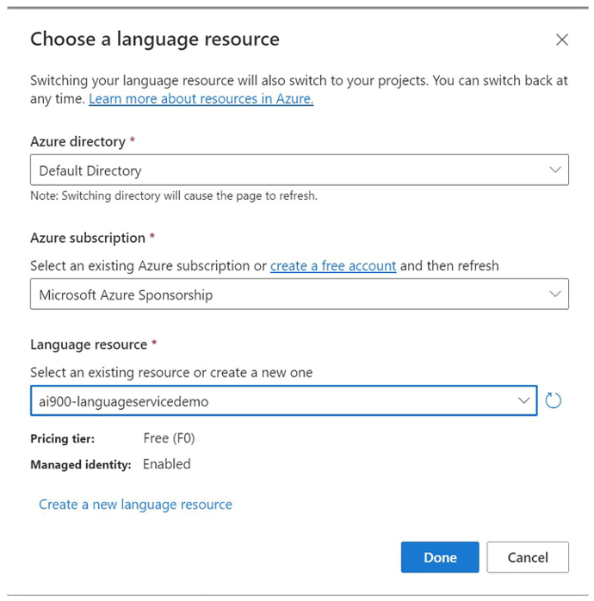Click the Azure directory field label
Viewport: 594px width, 601px height.
(77, 141)
